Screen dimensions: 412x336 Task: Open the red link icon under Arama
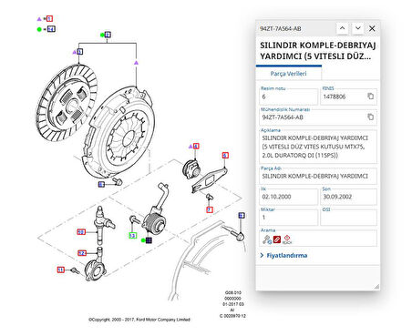tap(277, 239)
